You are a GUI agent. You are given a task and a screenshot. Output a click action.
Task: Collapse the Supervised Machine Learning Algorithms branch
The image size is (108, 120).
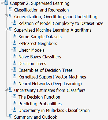coord(6,29)
